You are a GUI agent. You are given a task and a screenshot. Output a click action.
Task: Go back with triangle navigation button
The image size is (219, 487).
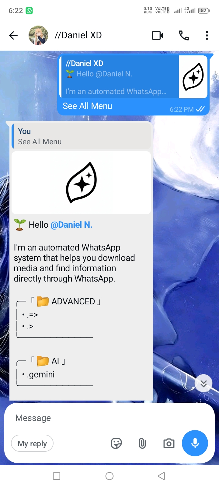[x=162, y=476]
